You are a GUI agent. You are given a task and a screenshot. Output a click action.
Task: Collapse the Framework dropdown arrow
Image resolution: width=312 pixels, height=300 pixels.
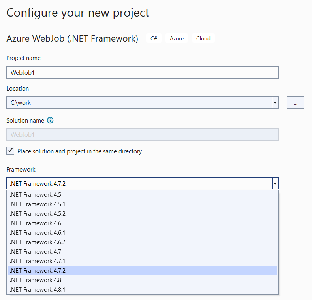(275, 183)
